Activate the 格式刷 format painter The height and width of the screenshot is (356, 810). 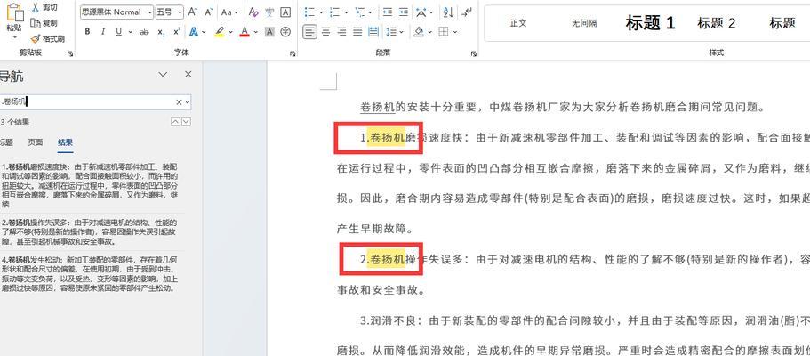(x=47, y=38)
